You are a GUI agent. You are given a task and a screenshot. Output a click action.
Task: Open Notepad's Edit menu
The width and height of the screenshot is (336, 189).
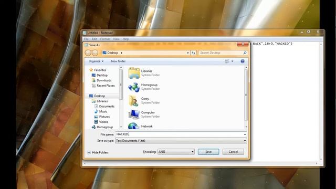[94, 39]
